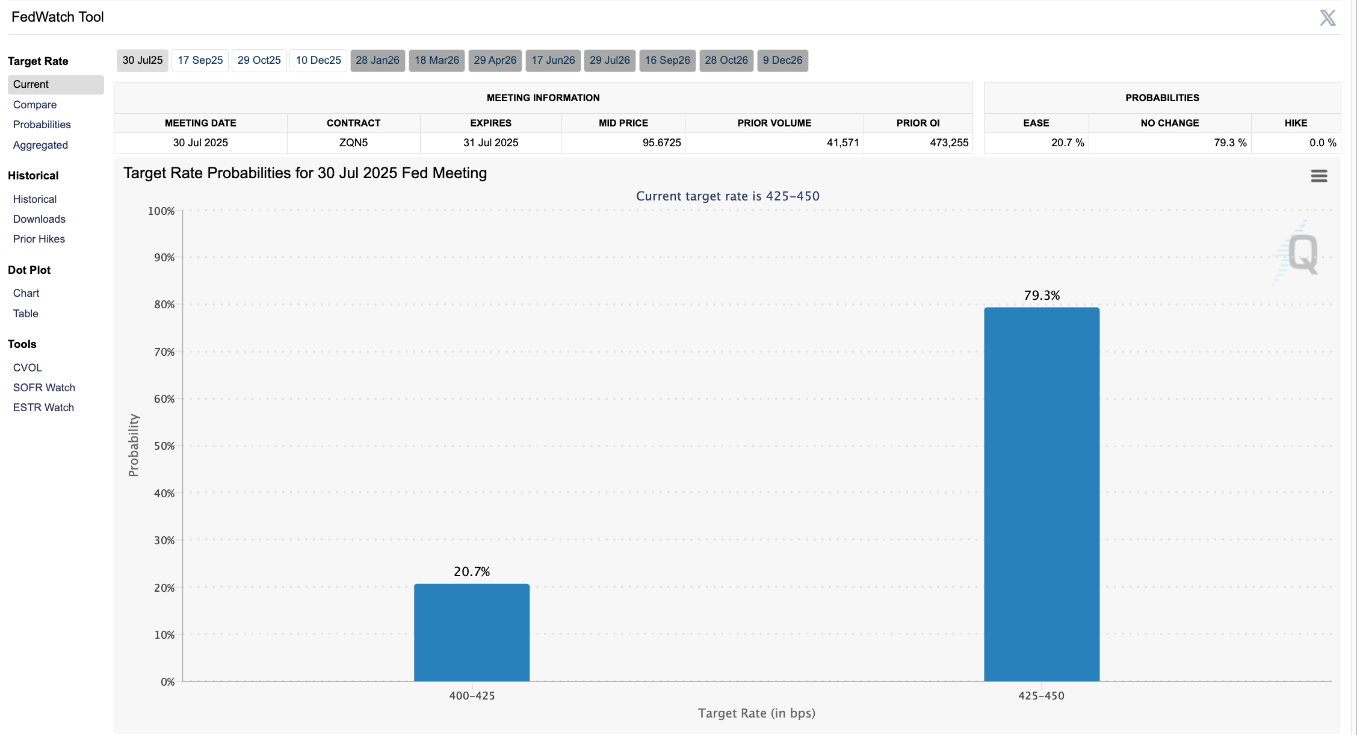This screenshot has height=735, width=1357.
Task: Click the 425-450 target rate bar
Action: click(x=1041, y=494)
